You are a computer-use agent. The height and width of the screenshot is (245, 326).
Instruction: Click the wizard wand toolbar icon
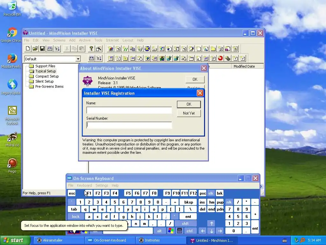click(x=99, y=49)
